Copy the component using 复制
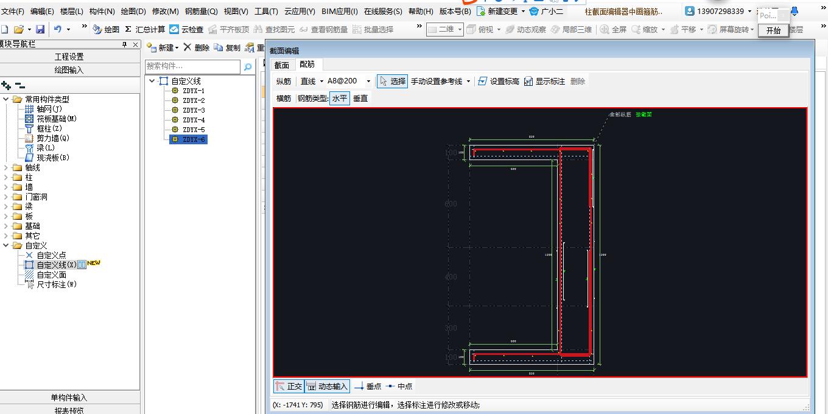The height and width of the screenshot is (414, 828). click(227, 47)
